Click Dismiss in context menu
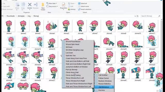 tap(102, 90)
